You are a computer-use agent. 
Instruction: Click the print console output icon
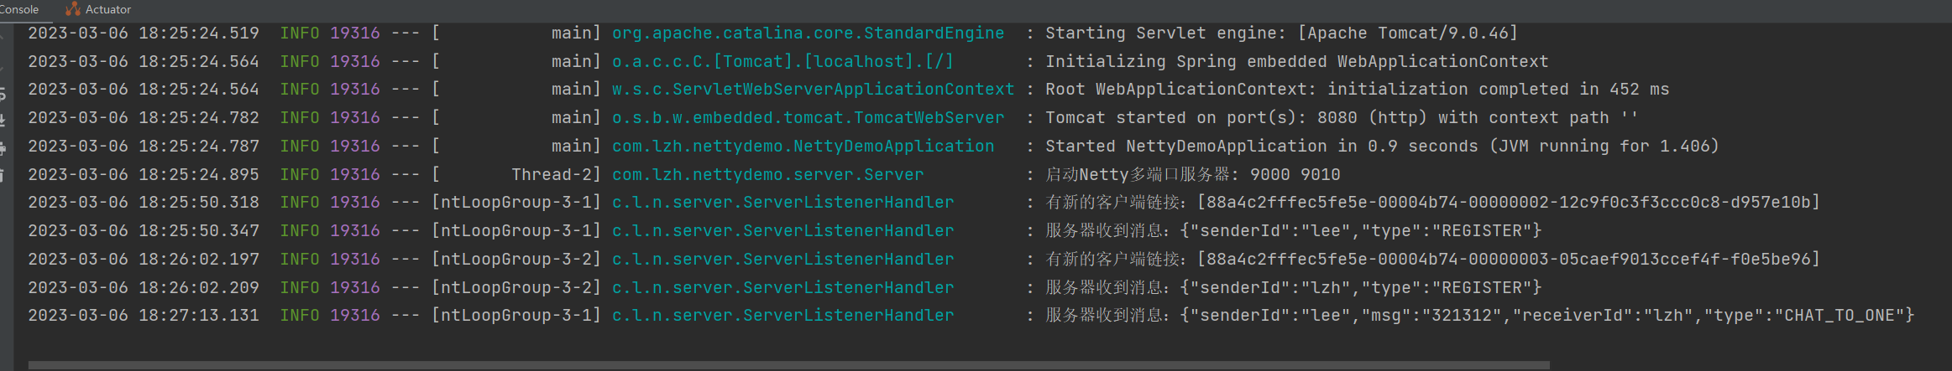point(3,148)
